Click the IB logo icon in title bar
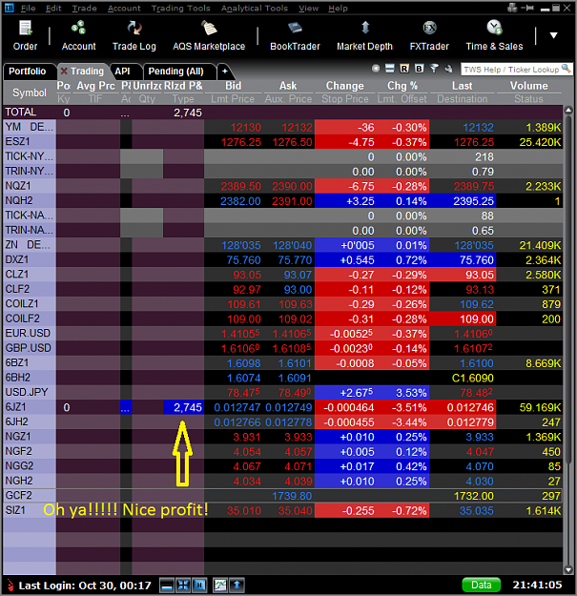The height and width of the screenshot is (596, 577). 10,8
